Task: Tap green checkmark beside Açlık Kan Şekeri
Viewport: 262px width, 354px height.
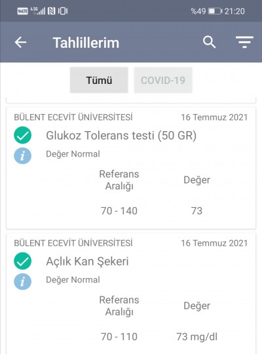Action: [22, 261]
